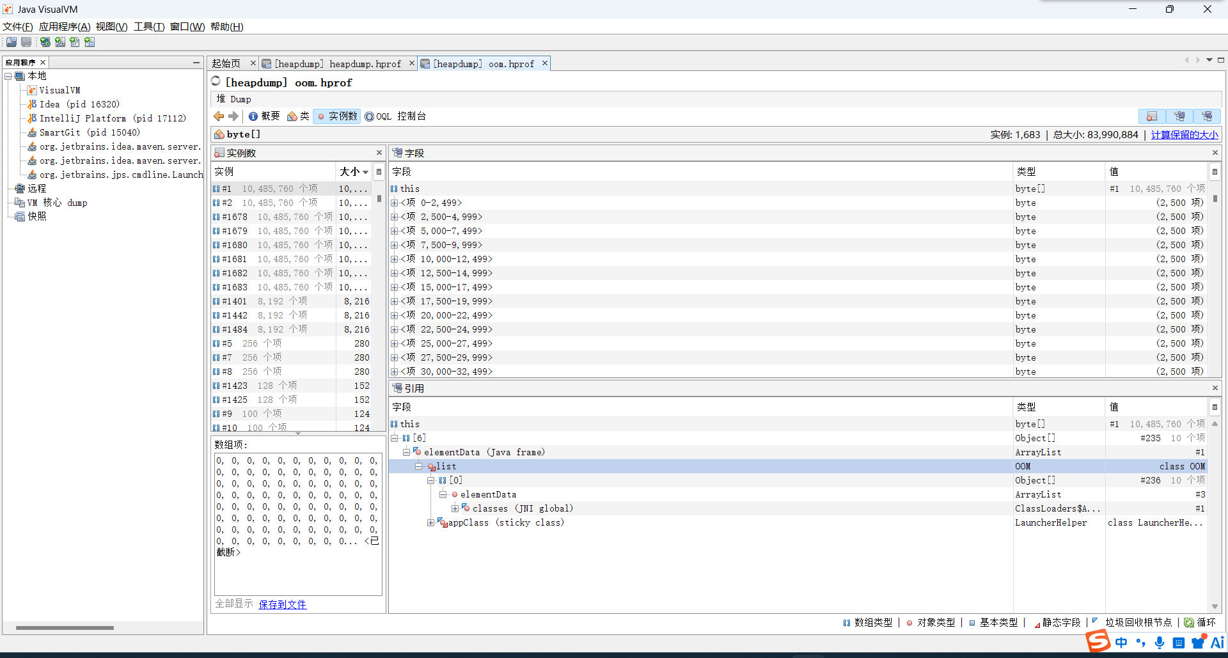Toggle the instances panel visibility button
The image size is (1228, 658).
pyautogui.click(x=1152, y=116)
